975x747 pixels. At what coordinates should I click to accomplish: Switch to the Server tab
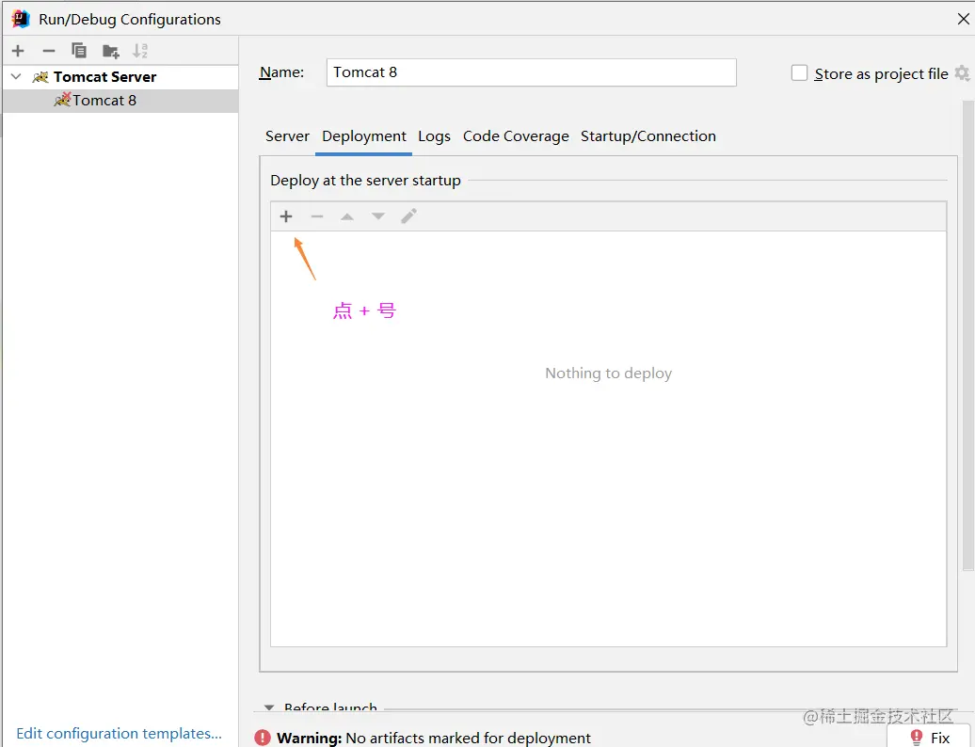287,136
